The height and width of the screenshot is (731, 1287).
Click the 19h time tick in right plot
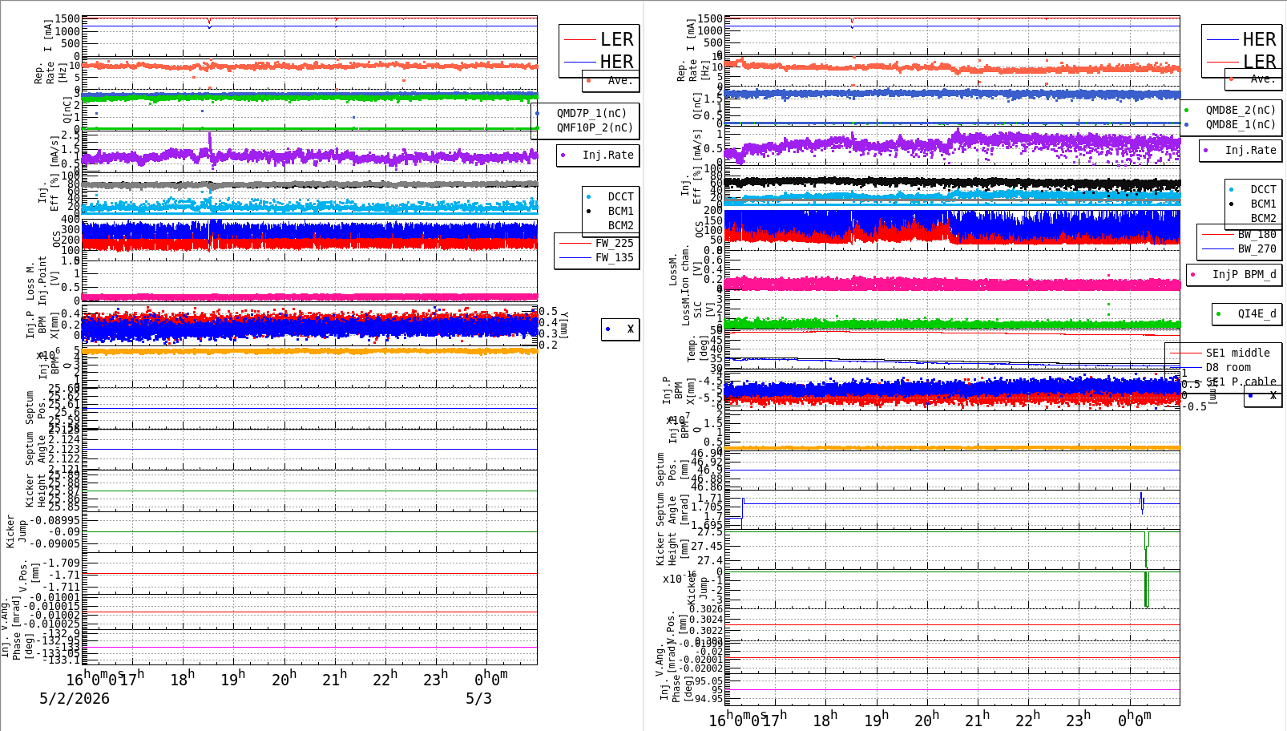876,719
